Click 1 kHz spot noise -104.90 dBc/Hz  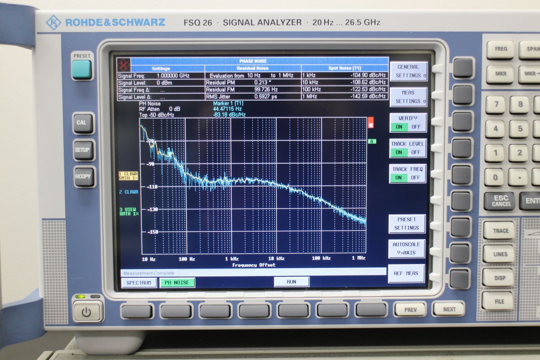coord(368,75)
